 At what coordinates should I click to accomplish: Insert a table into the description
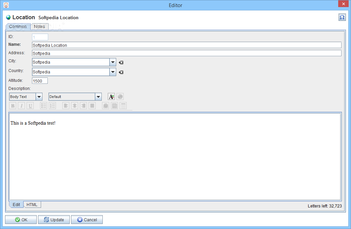[x=123, y=106]
